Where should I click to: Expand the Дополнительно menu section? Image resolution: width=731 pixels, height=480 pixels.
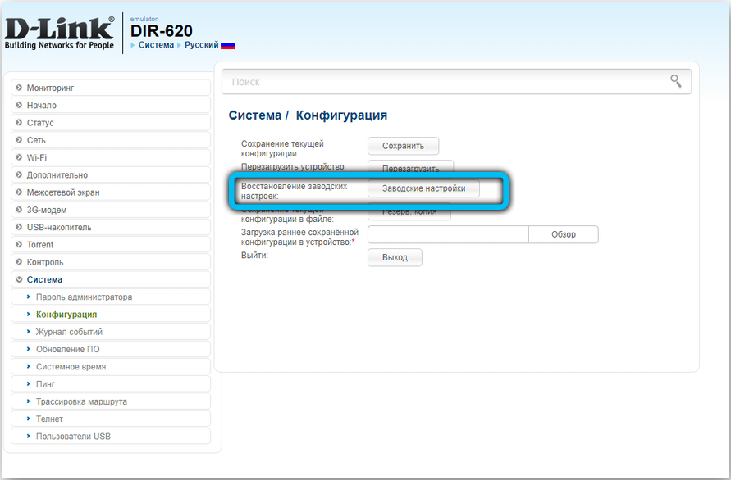pos(111,175)
